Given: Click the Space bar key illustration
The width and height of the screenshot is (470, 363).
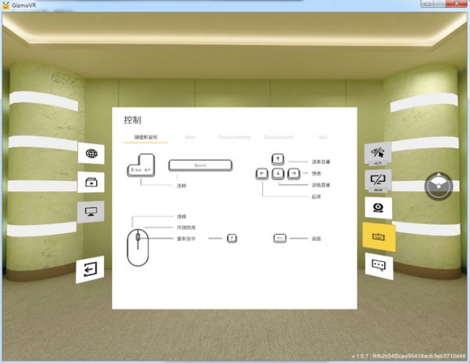Looking at the screenshot, I should 200,165.
